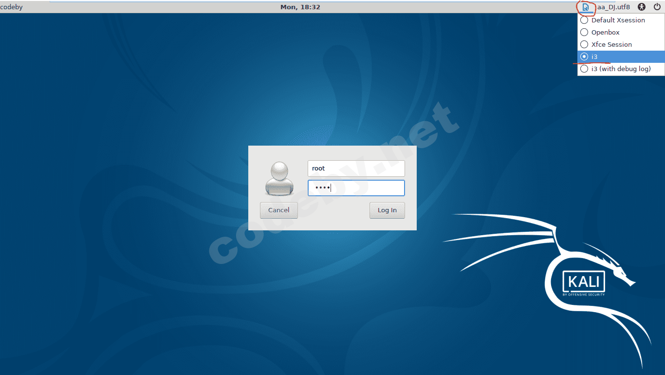Screen dimensions: 665x375
Task: Click the Xfce Session menu label
Action: coord(611,45)
